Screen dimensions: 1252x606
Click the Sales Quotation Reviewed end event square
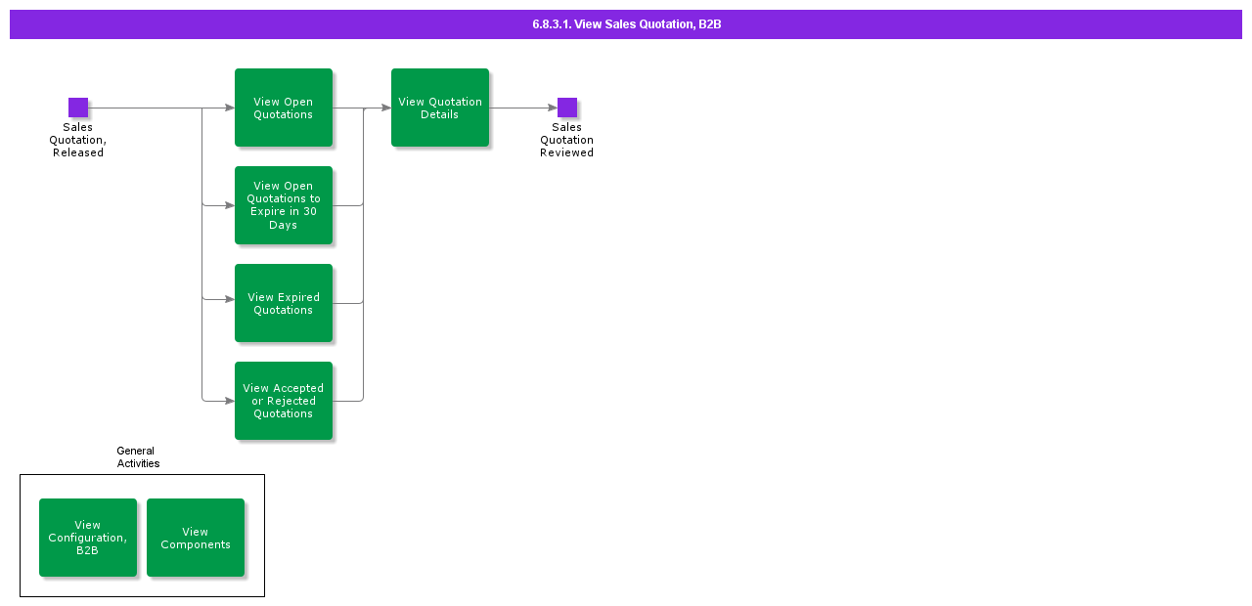point(567,108)
